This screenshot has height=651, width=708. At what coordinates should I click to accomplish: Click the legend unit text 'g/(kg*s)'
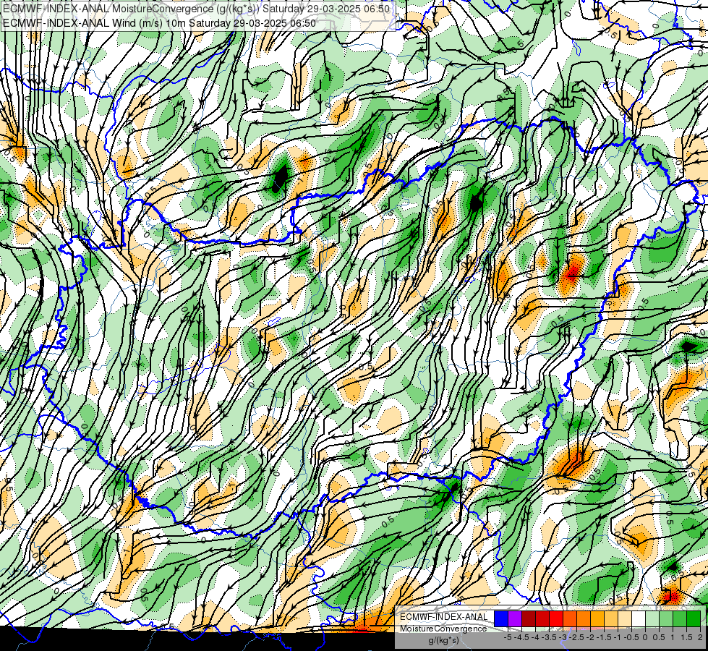click(443, 640)
